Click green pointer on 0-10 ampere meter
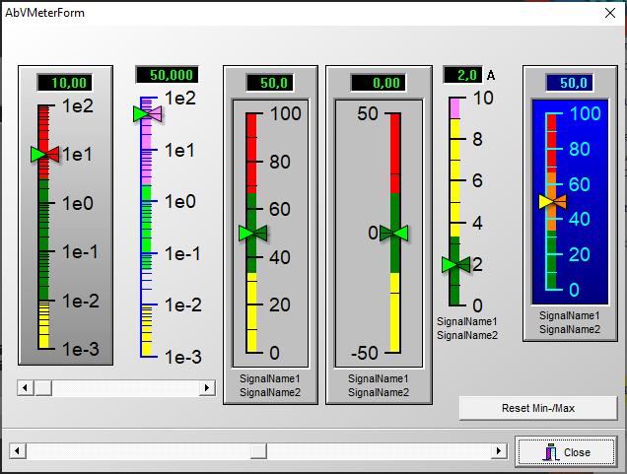The width and height of the screenshot is (627, 474). 455,264
